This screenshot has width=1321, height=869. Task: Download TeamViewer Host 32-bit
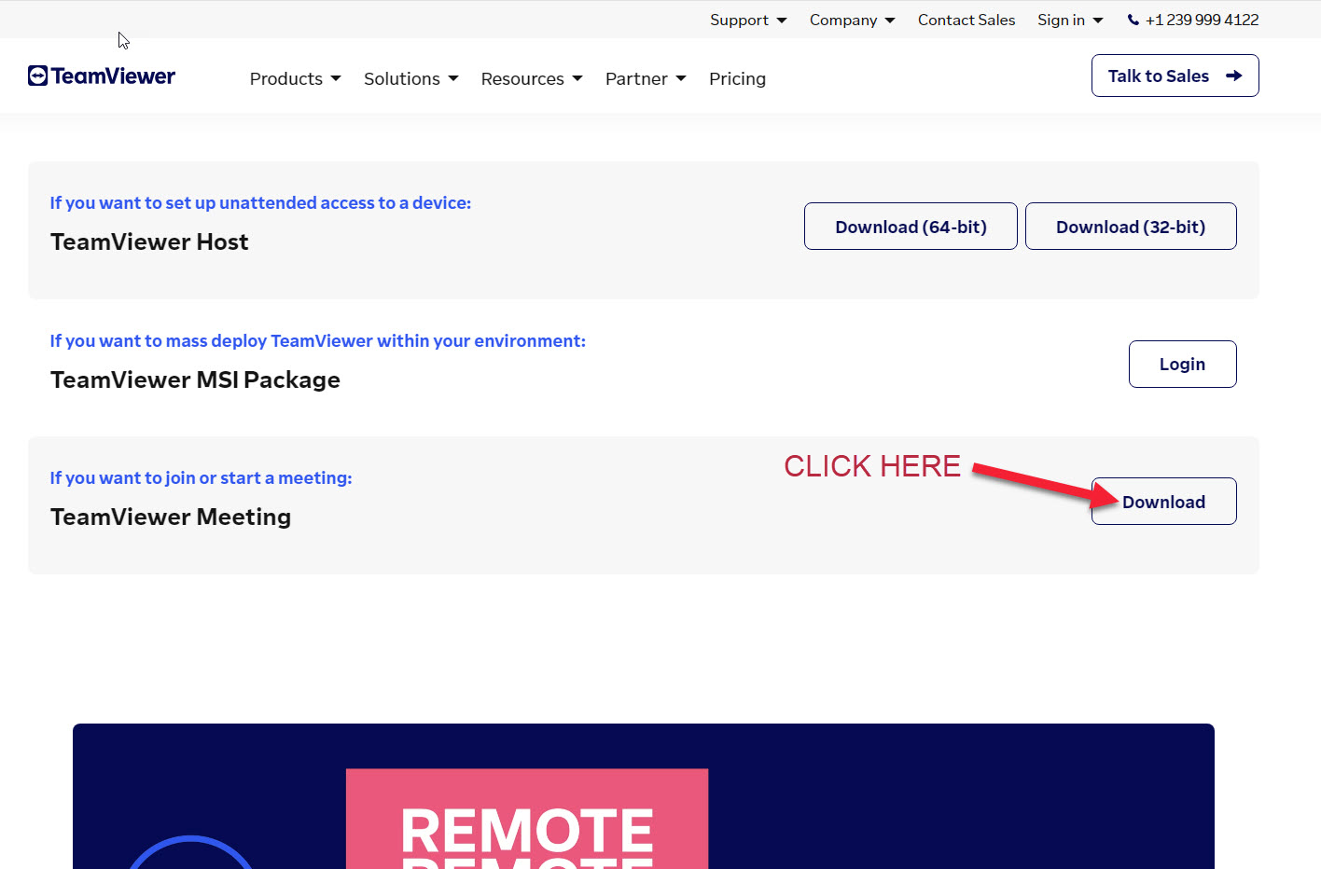click(1131, 226)
